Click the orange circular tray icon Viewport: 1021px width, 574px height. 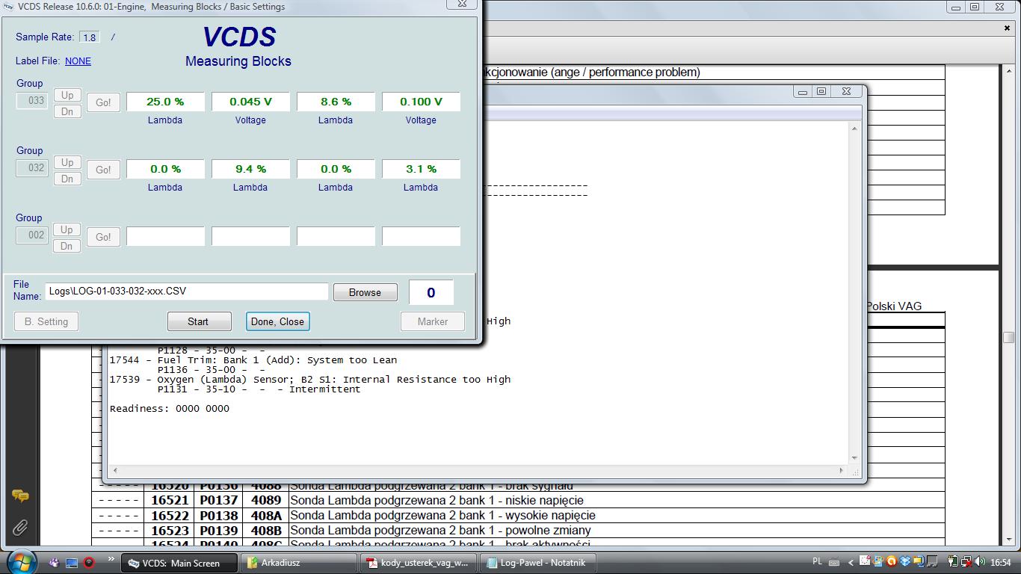coord(891,562)
